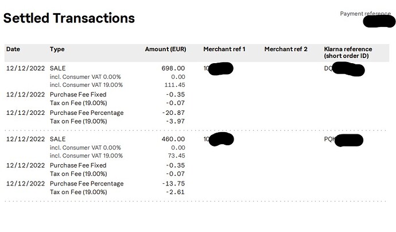Select the Amount (EUR) column header

coord(165,49)
